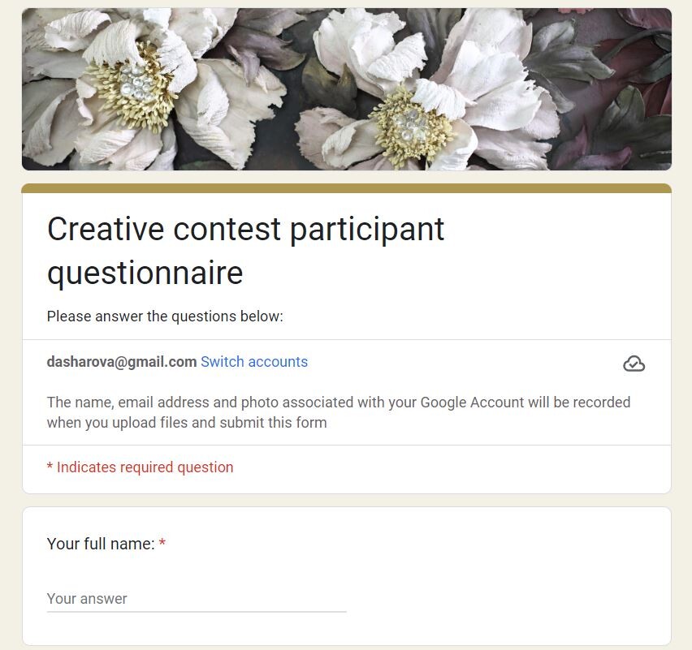The width and height of the screenshot is (692, 650).
Task: Click the word questionnaire in the title
Action: [x=145, y=273]
